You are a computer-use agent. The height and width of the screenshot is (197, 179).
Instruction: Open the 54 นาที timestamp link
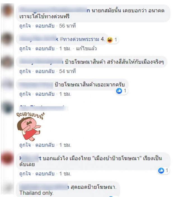(67, 71)
